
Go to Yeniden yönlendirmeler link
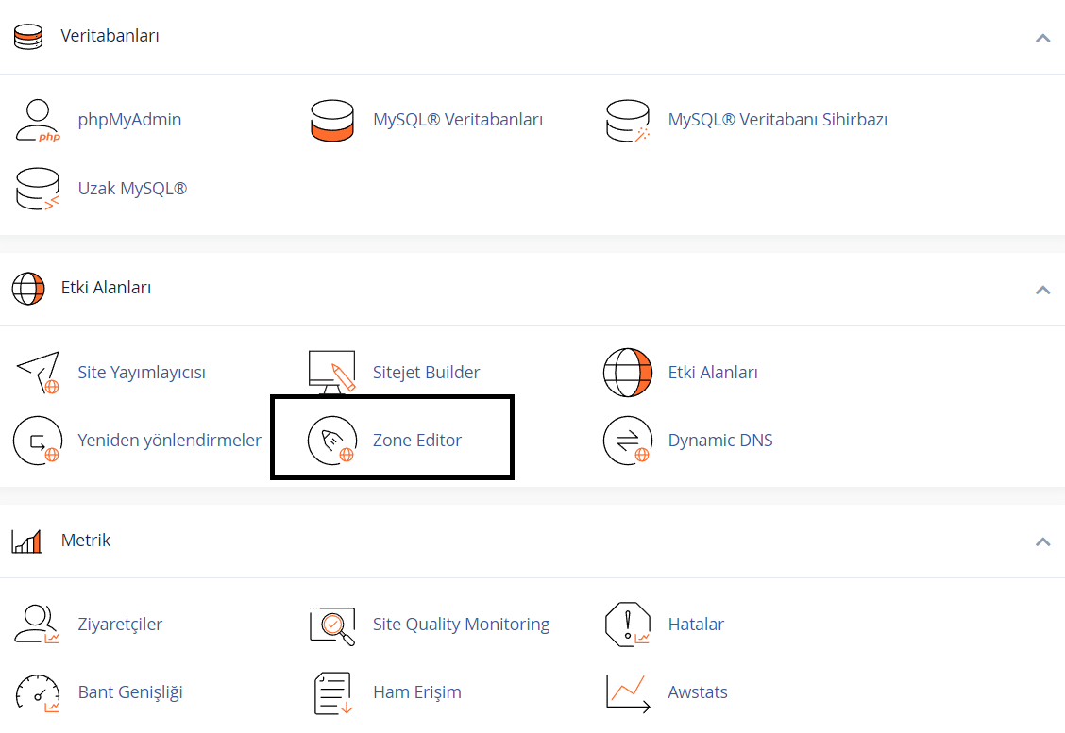[x=169, y=441]
